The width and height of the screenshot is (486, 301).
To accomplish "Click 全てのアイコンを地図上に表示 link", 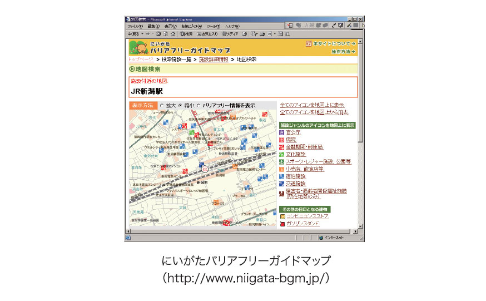I will point(312,105).
